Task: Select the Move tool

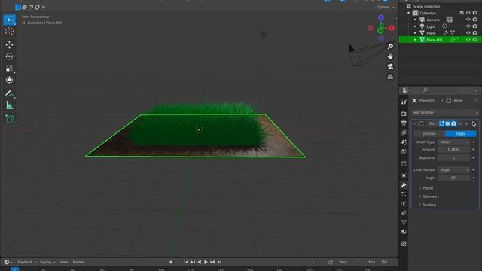Action: [9, 44]
